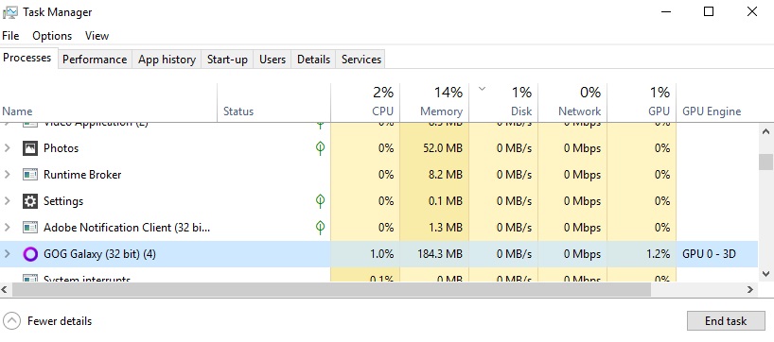Click the GOG Galaxy purple circle icon
Image resolution: width=774 pixels, height=342 pixels.
pyautogui.click(x=30, y=254)
